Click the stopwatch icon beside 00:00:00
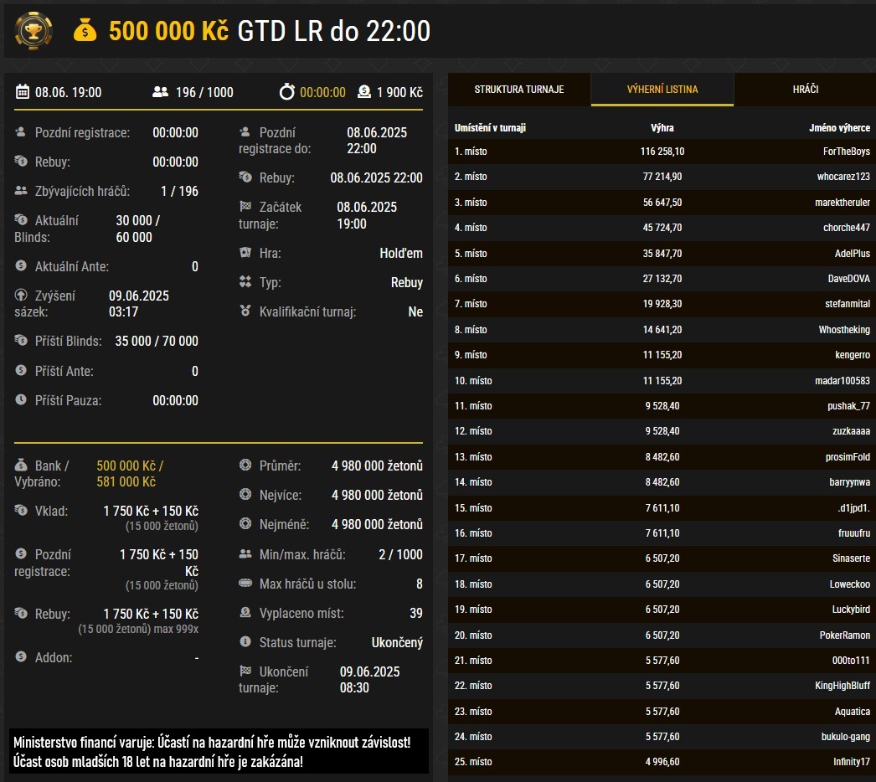The image size is (876, 782). [287, 92]
